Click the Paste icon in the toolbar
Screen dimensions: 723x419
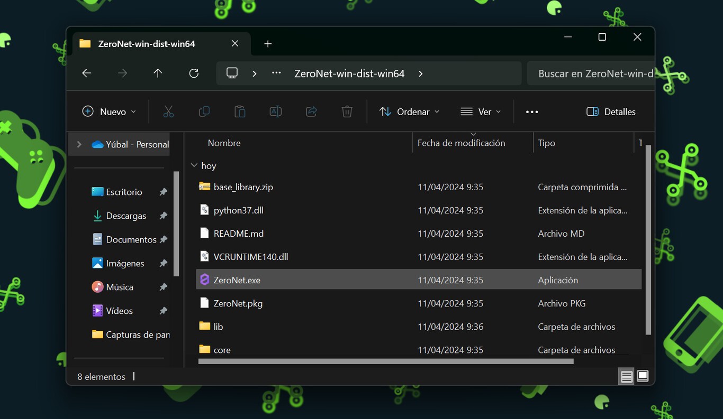click(x=239, y=111)
